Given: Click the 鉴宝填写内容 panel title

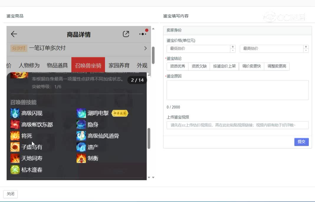Looking at the screenshot, I should pyautogui.click(x=176, y=16).
